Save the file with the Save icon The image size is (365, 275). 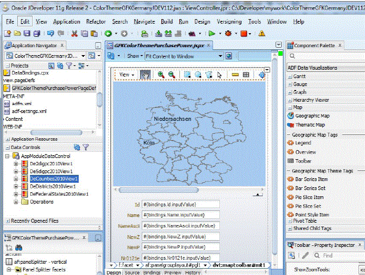coord(27,34)
